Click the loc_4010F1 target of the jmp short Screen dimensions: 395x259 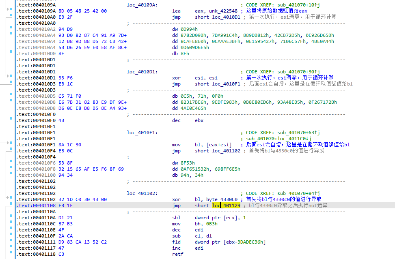pyautogui.click(x=226, y=84)
